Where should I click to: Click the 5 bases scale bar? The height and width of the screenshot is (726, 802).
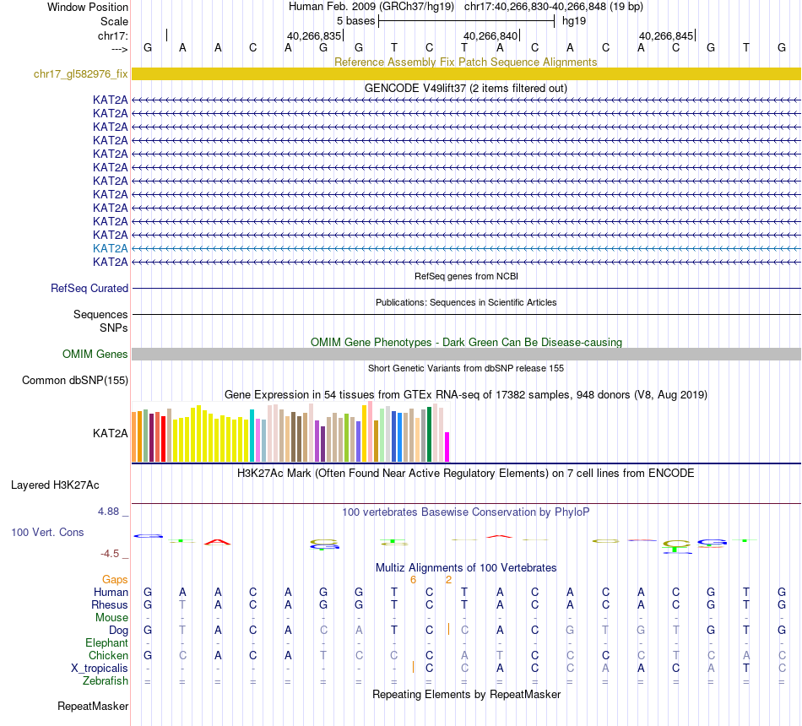(467, 21)
